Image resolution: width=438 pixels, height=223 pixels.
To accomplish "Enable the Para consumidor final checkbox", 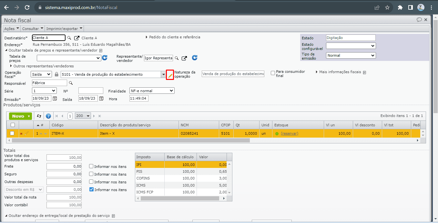I will coord(273,73).
